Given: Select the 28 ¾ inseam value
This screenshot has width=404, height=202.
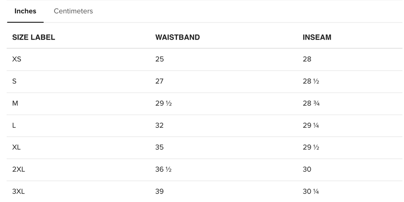Looking at the screenshot, I should (311, 103).
